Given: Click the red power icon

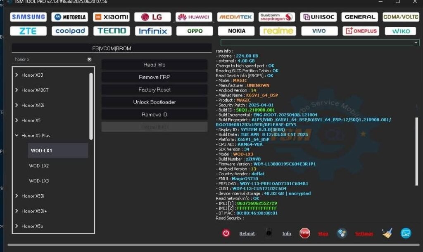Looking at the screenshot, I should (x=226, y=233).
